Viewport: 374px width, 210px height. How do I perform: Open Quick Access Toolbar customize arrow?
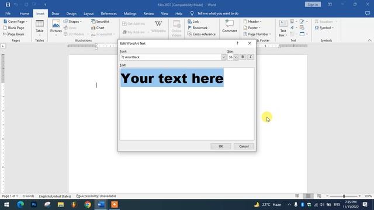click(x=45, y=5)
